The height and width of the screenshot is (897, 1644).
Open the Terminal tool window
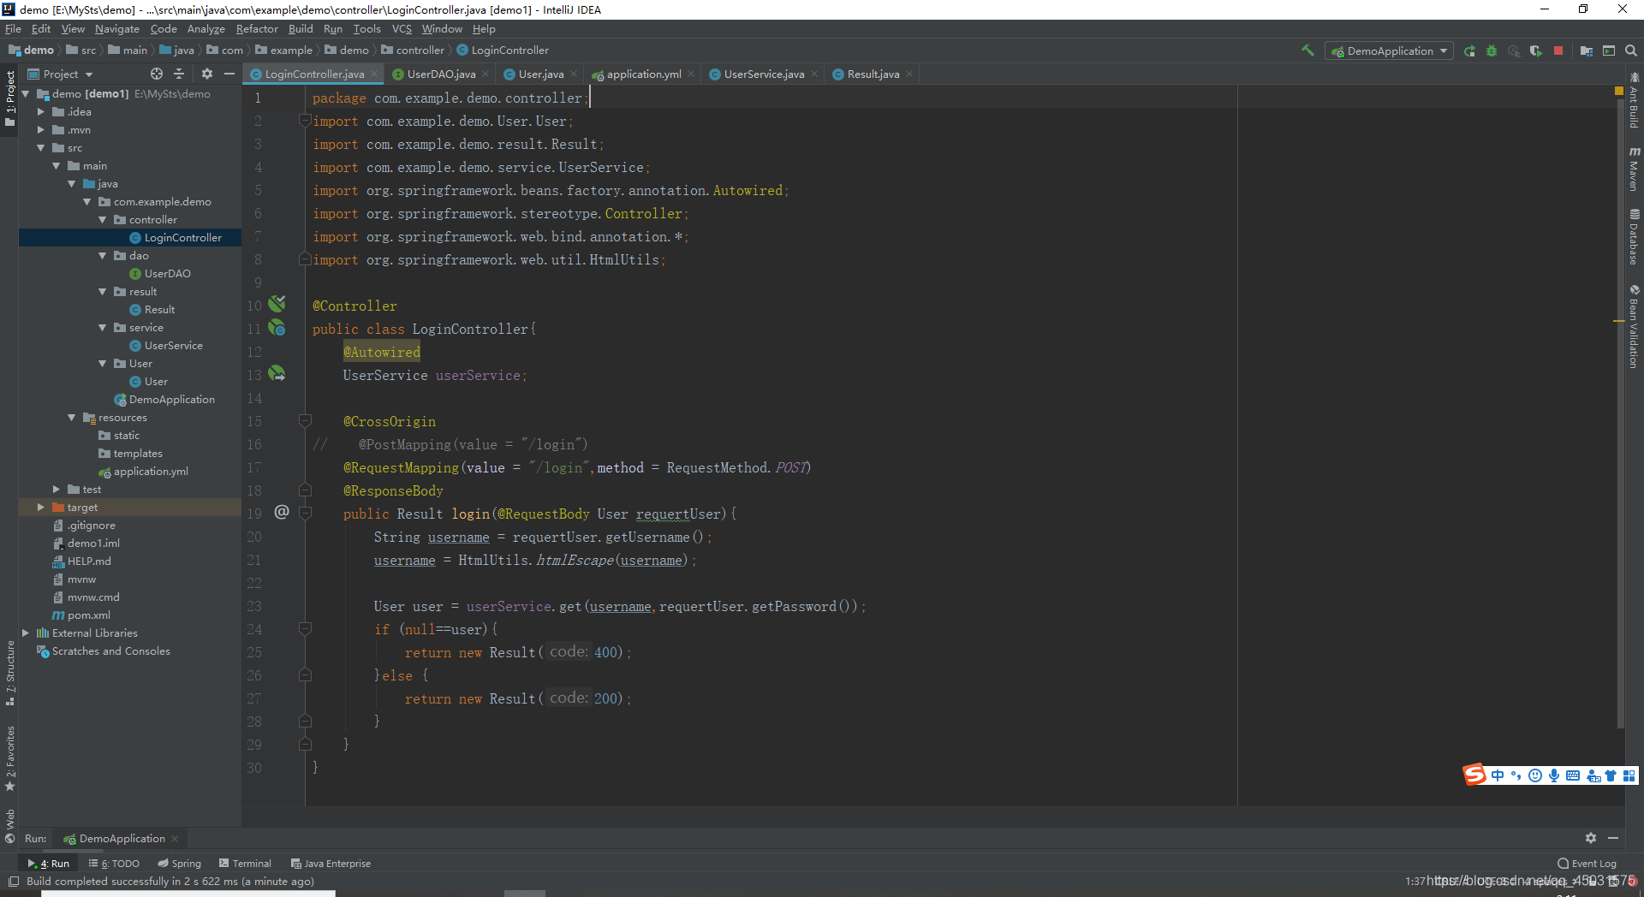coord(245,863)
